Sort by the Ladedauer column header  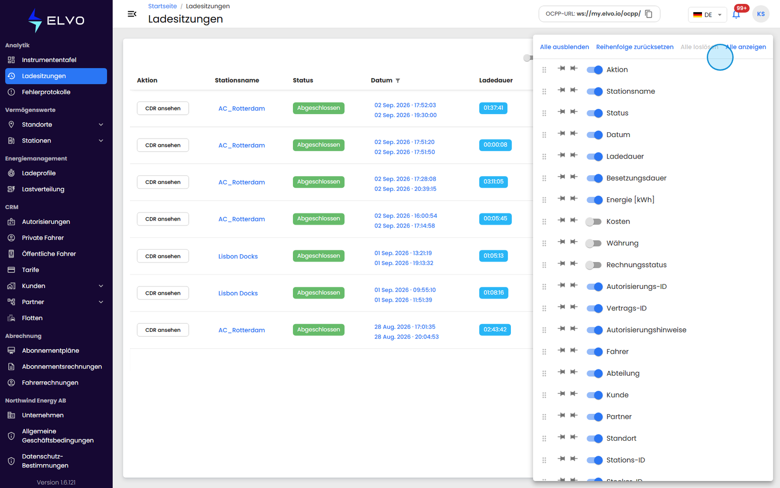pyautogui.click(x=496, y=81)
